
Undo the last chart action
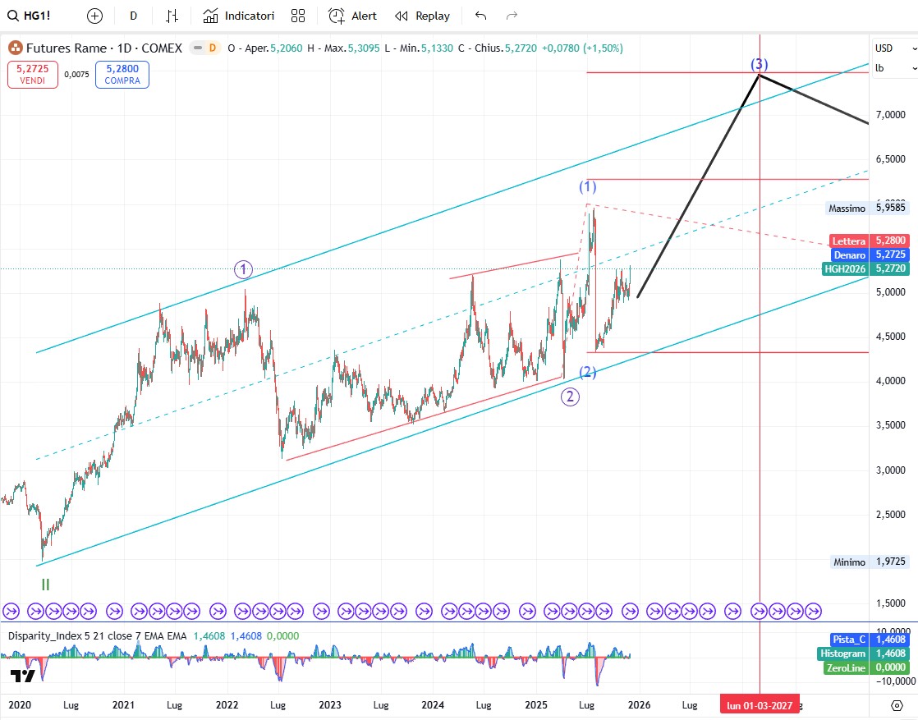[480, 16]
